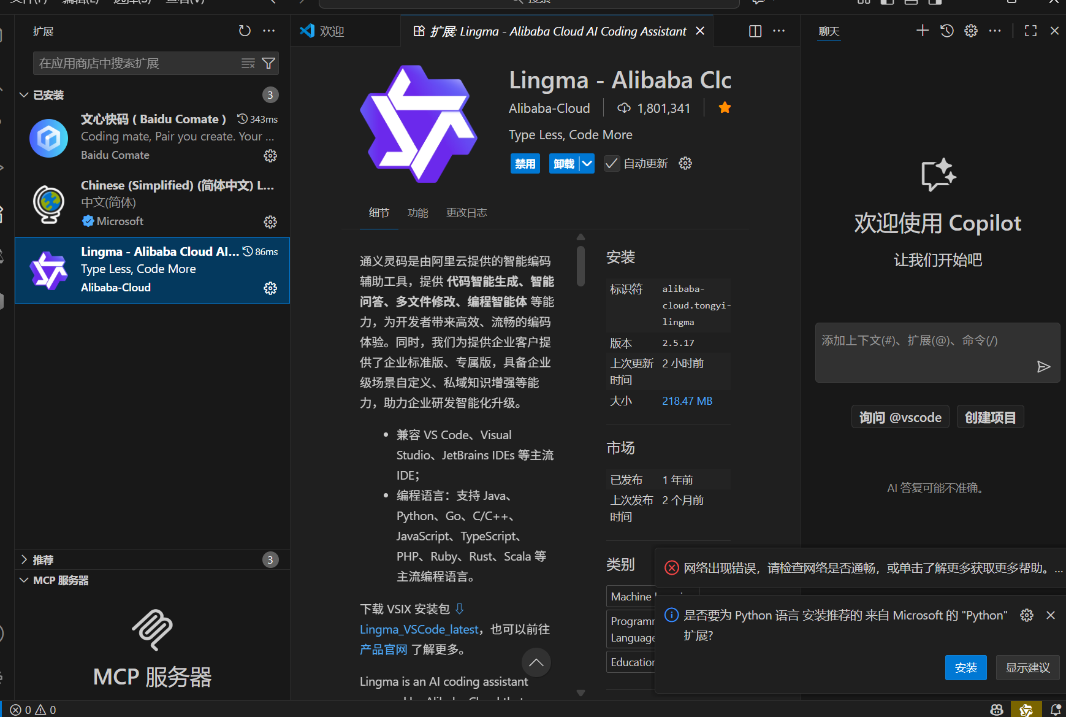
Task: Open Lingma extension settings gear
Action: pos(685,163)
